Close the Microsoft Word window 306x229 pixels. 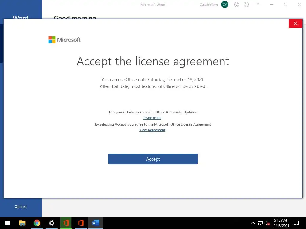click(299, 4)
